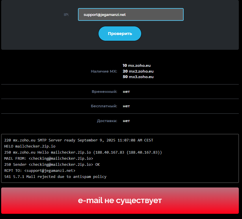Click the red e-mail не существует banner
Image resolution: width=242 pixels, height=219 pixels.
(120, 200)
